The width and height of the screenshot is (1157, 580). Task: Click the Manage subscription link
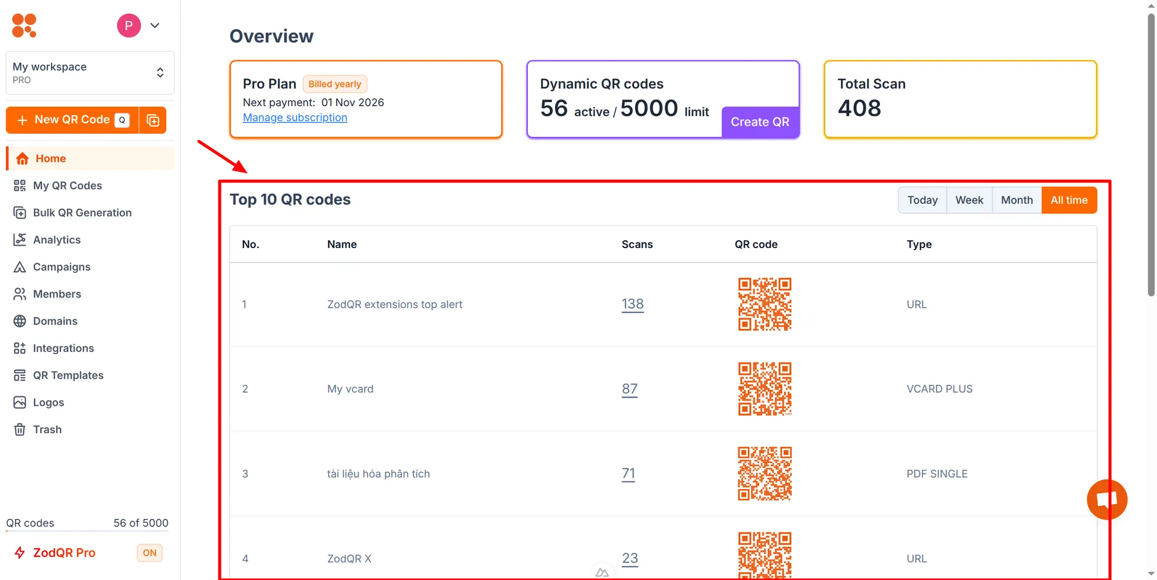click(295, 117)
